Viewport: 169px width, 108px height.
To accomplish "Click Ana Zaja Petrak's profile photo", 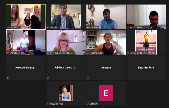I will [66, 93].
